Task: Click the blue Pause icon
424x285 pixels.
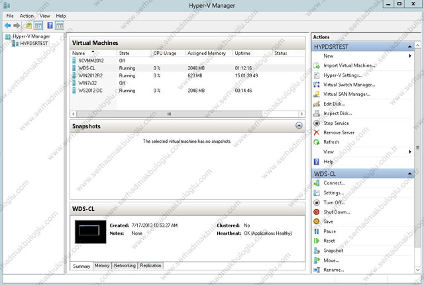Action: click(317, 231)
